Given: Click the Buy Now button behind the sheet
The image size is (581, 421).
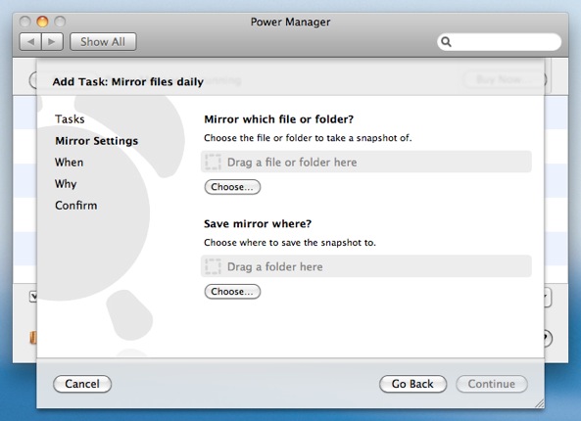Looking at the screenshot, I should point(505,79).
